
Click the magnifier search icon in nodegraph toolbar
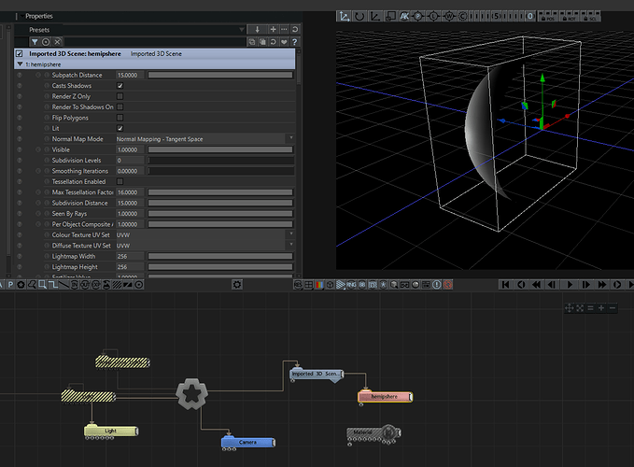(x=32, y=285)
